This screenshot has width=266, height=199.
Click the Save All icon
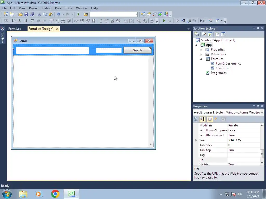(x=32, y=15)
